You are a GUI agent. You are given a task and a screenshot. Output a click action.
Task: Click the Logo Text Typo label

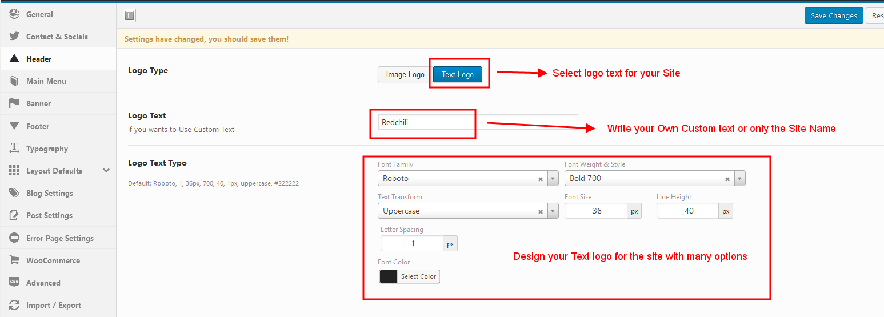tap(157, 163)
